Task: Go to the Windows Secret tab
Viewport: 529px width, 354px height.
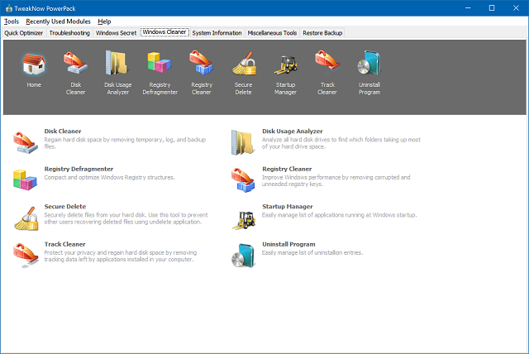Action: (116, 33)
